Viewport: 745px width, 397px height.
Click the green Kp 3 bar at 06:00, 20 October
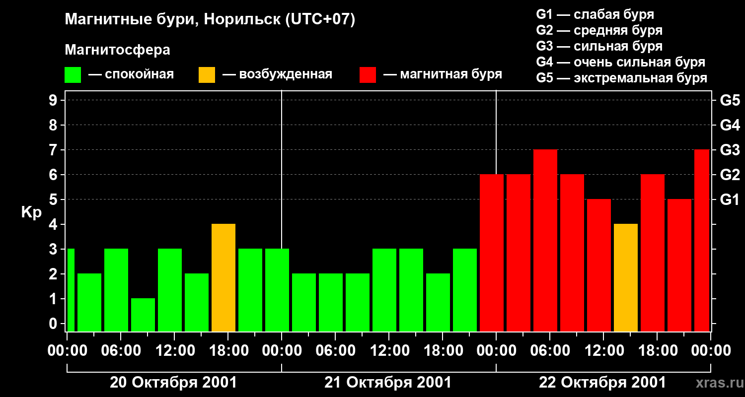116,290
